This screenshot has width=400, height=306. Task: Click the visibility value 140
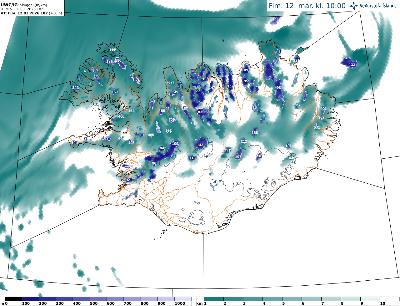click(x=151, y=180)
